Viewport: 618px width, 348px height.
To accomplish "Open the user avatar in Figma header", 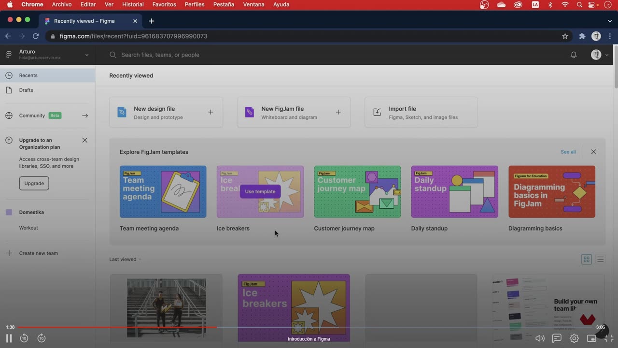I will coord(596,55).
